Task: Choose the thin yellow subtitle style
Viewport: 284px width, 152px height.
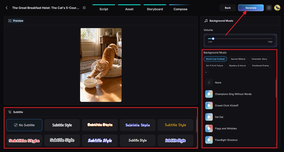Action: click(x=175, y=125)
